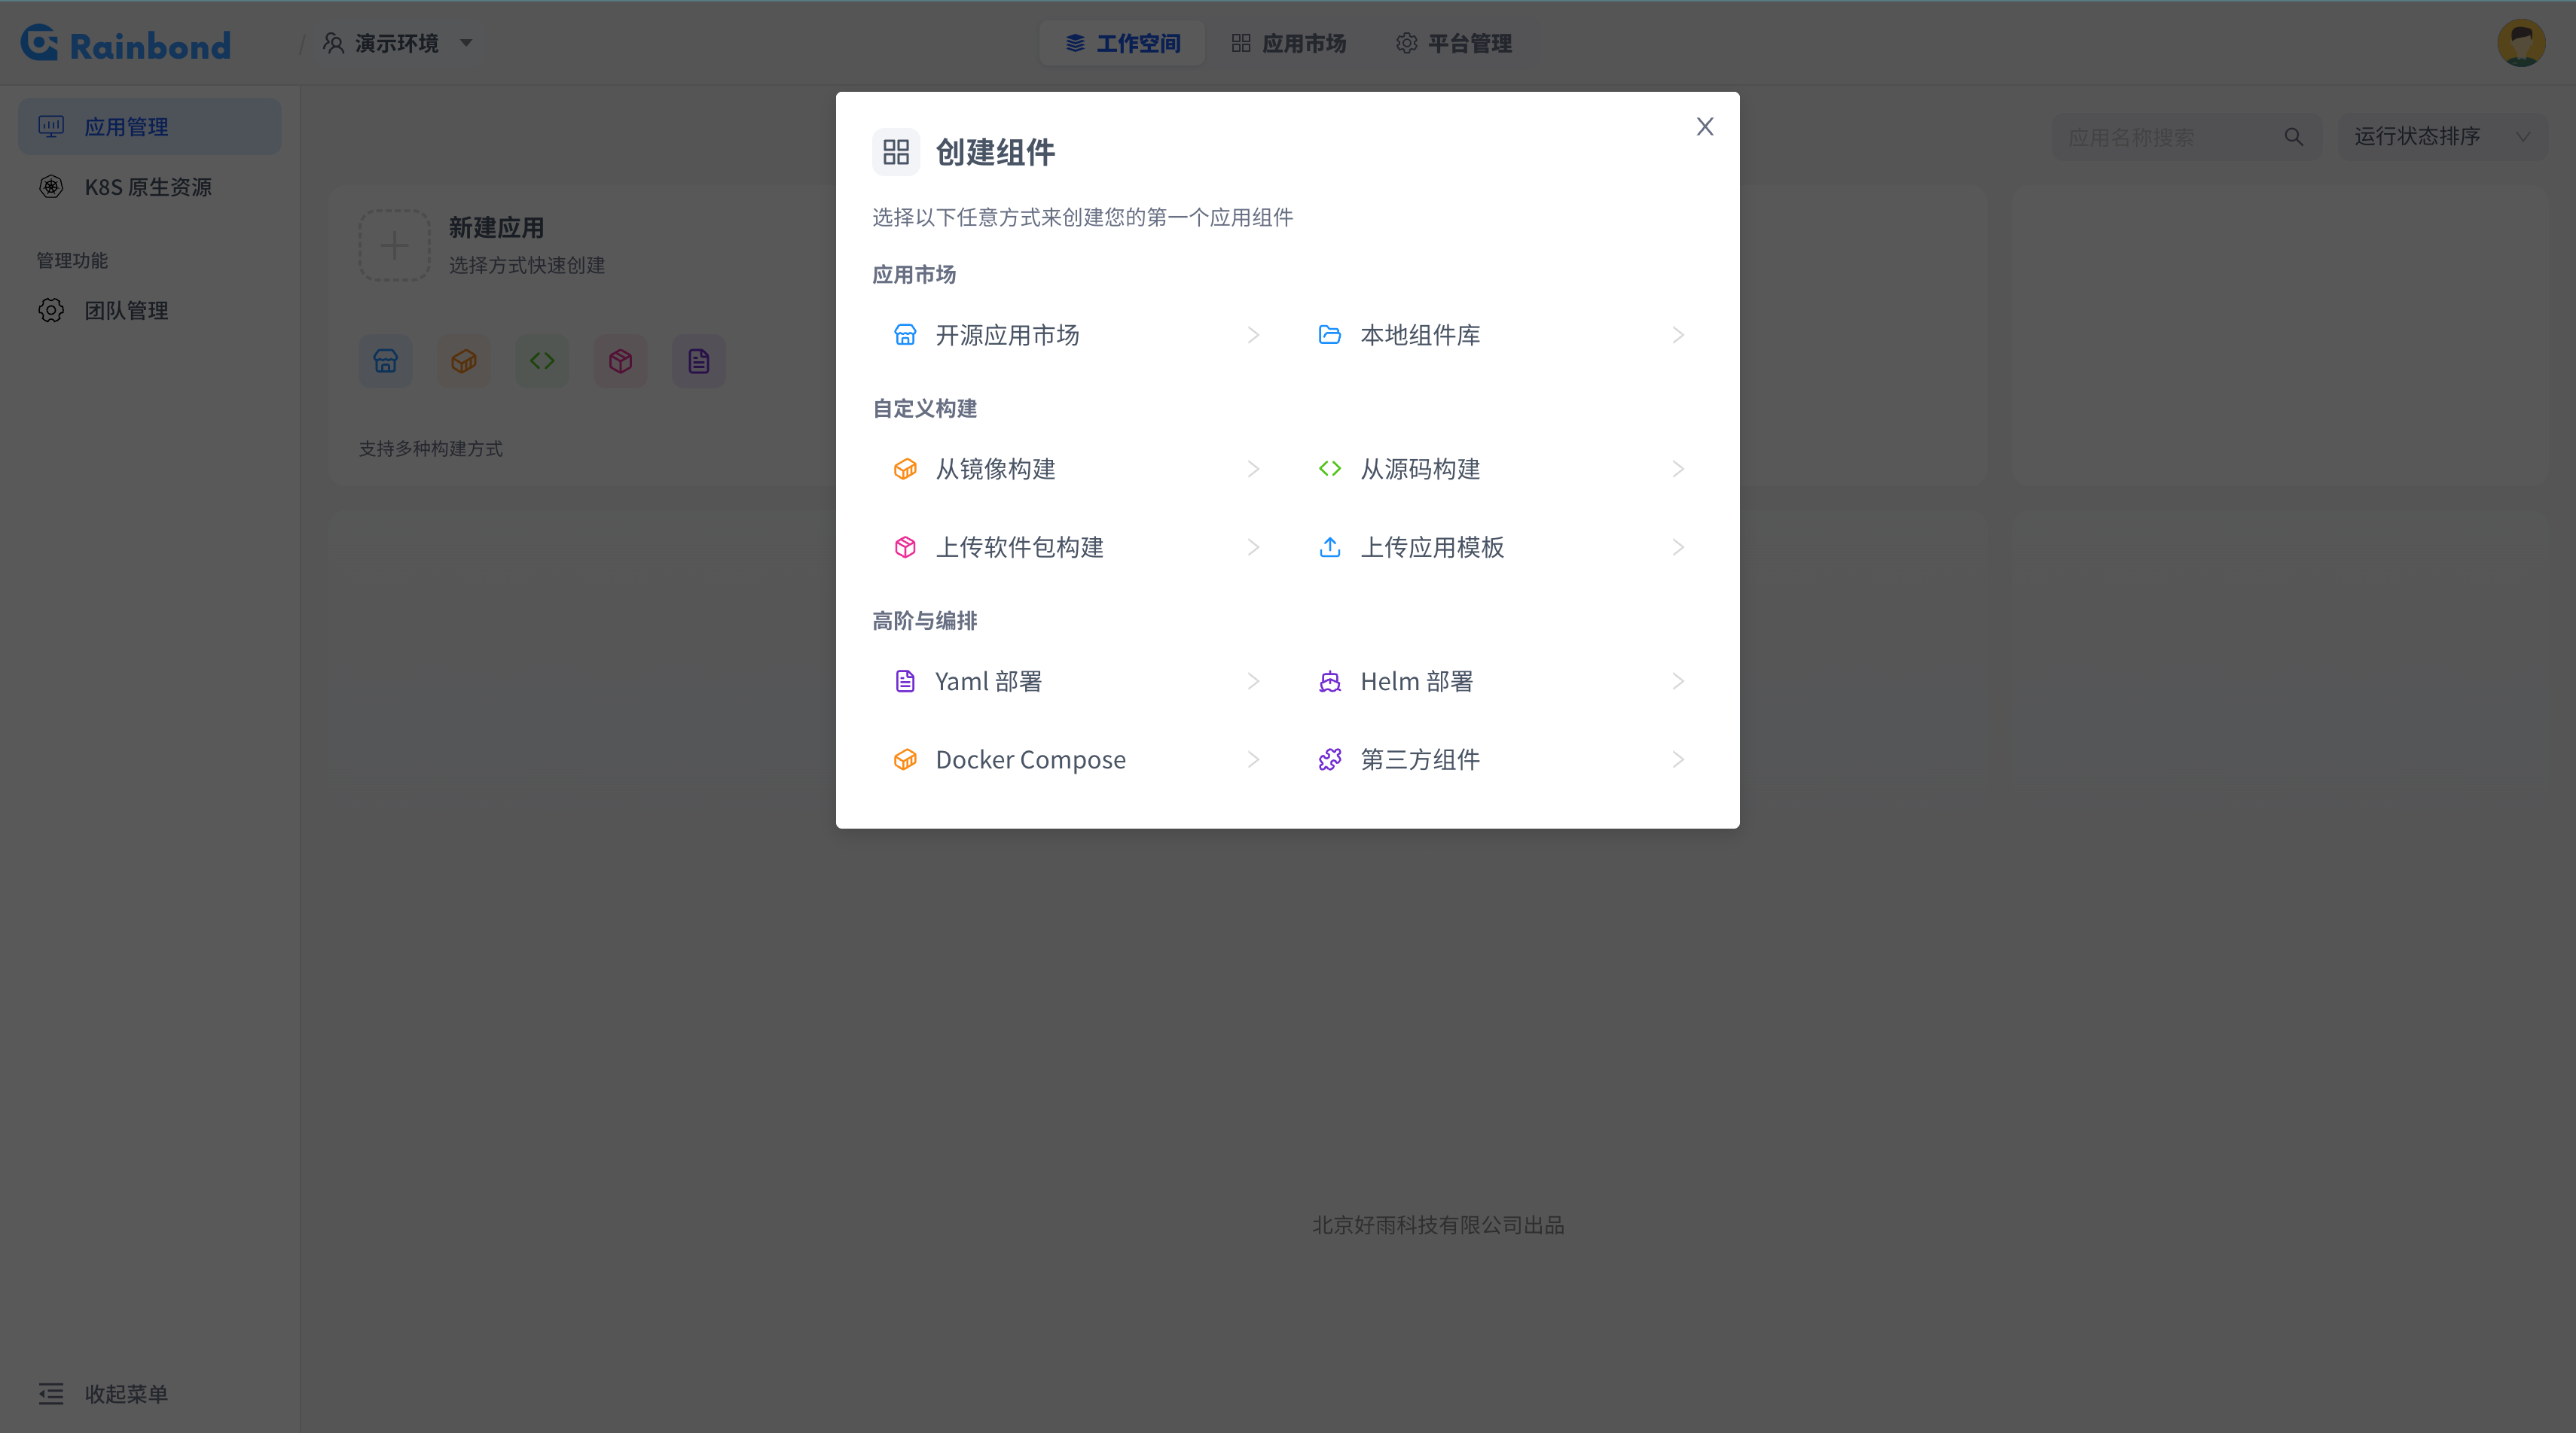Click the 开源应用市场 store icon

[905, 335]
